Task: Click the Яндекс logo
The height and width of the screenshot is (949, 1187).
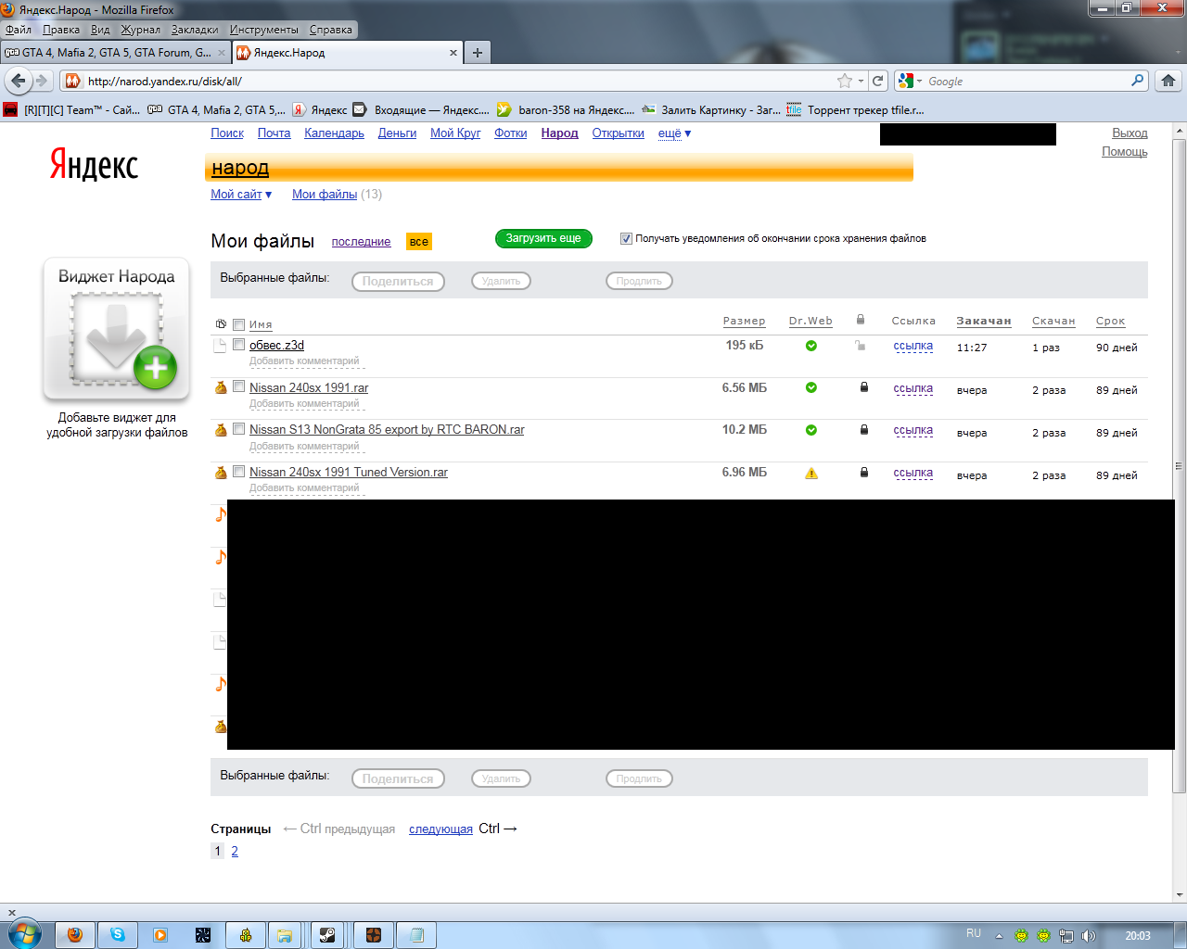Action: (x=94, y=165)
